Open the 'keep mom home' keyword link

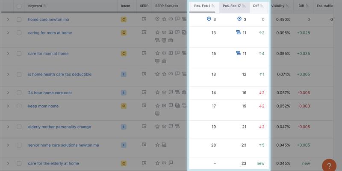click(43, 106)
